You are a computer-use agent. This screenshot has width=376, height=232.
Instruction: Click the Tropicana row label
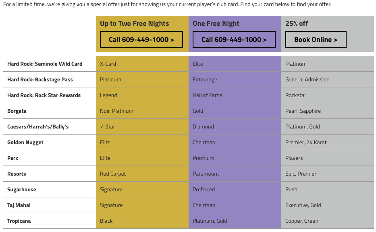click(x=19, y=221)
